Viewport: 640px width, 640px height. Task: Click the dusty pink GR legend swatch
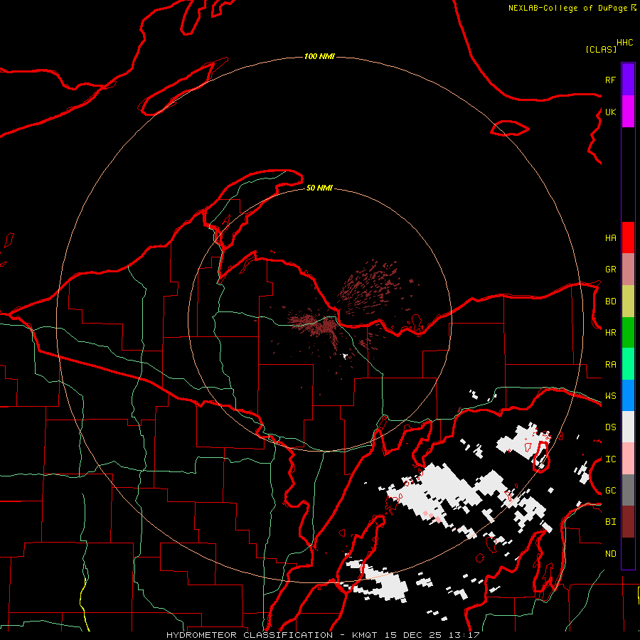[628, 270]
